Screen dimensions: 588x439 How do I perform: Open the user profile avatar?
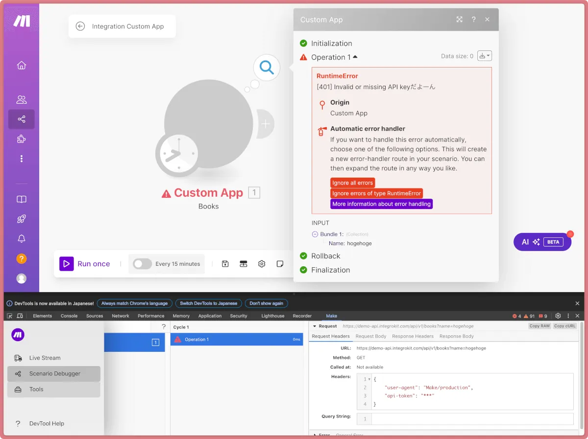(x=22, y=278)
